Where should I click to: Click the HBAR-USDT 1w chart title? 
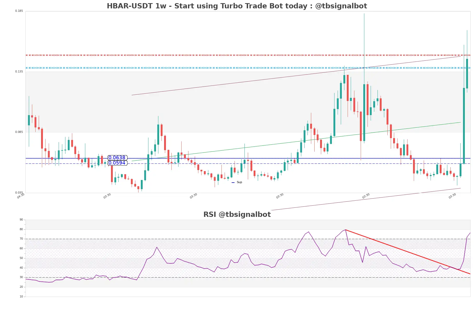point(237,6)
